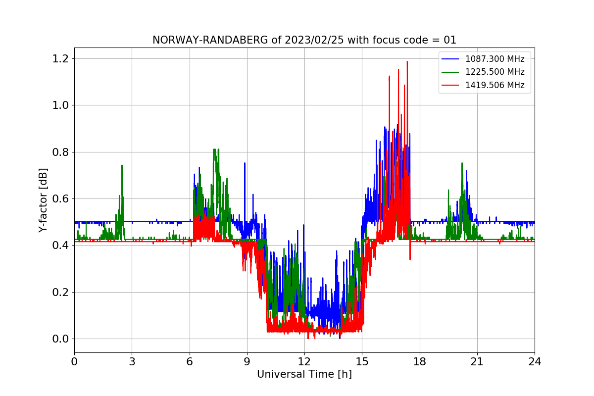
Task: Click y-axis tick label 0.0
Action: pyautogui.click(x=61, y=339)
